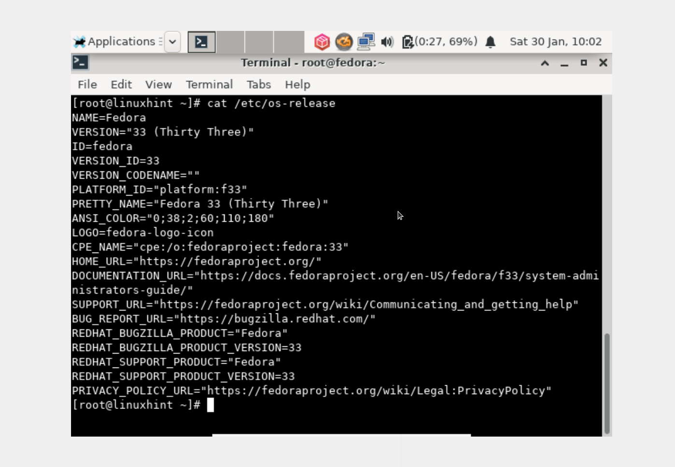This screenshot has width=675, height=467.
Task: Open the Tabs menu
Action: coord(259,85)
